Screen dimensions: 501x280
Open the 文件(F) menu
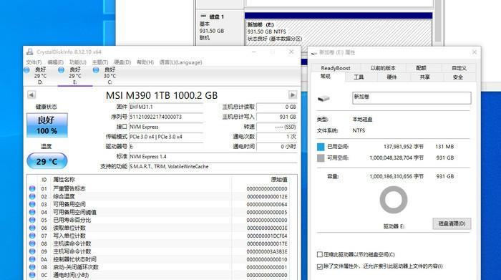tap(34, 62)
